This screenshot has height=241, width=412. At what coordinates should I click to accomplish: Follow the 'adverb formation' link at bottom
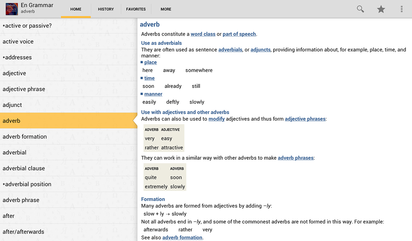pos(182,237)
